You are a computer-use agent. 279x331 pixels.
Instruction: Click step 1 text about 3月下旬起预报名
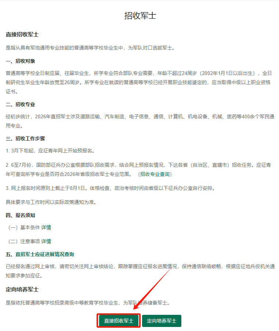[51, 151]
